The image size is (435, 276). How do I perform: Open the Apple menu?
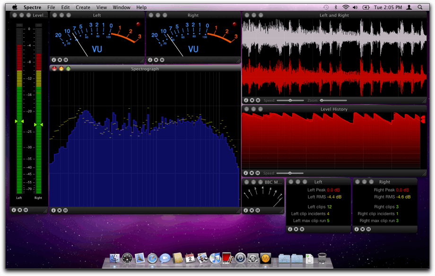tap(15, 7)
